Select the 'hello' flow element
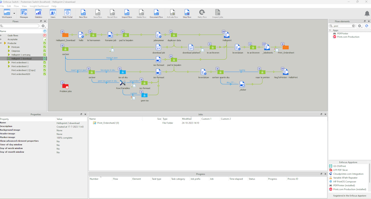The height and width of the screenshot is (199, 371). click(x=81, y=35)
